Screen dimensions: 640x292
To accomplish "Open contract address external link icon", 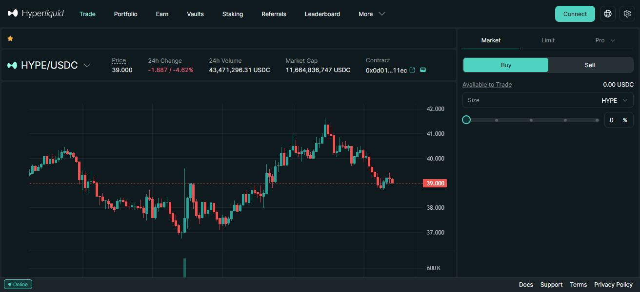I will point(412,70).
